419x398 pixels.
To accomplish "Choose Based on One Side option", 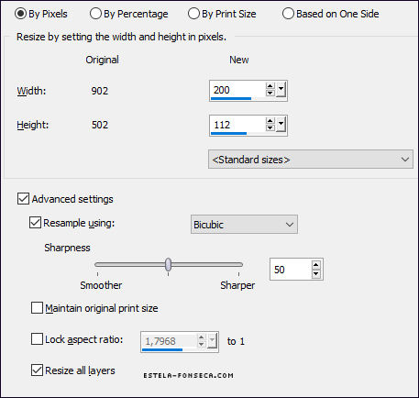I will 288,14.
